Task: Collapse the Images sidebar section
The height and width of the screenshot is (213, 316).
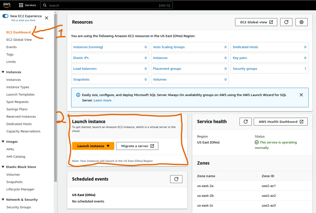Action: point(3,141)
